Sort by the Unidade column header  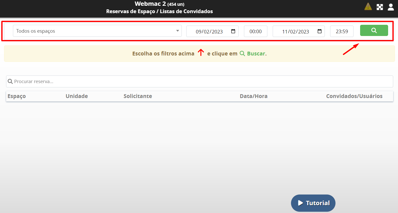click(77, 96)
